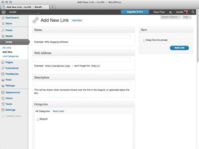Click the Upgrade To Pro button
The width and height of the screenshot is (199, 149).
135,12
